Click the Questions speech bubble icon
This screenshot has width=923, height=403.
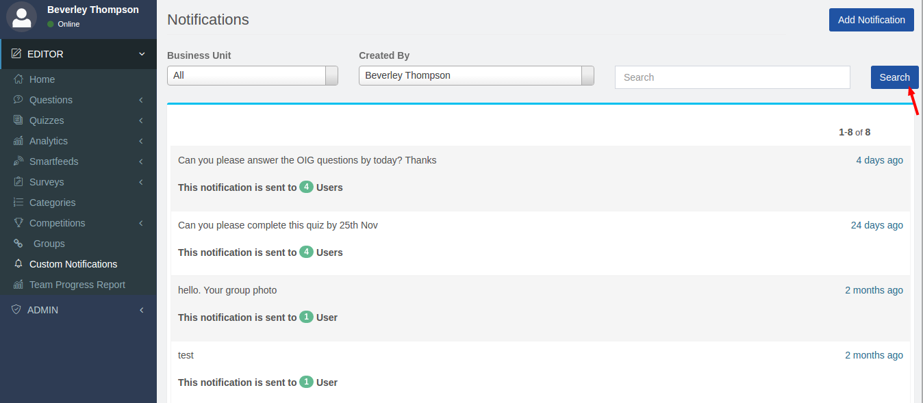click(18, 100)
